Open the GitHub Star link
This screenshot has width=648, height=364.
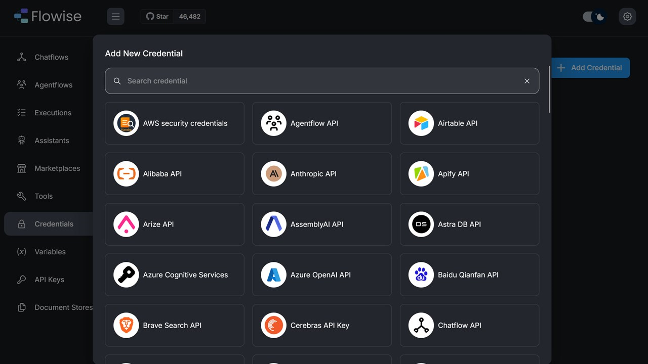pos(157,17)
